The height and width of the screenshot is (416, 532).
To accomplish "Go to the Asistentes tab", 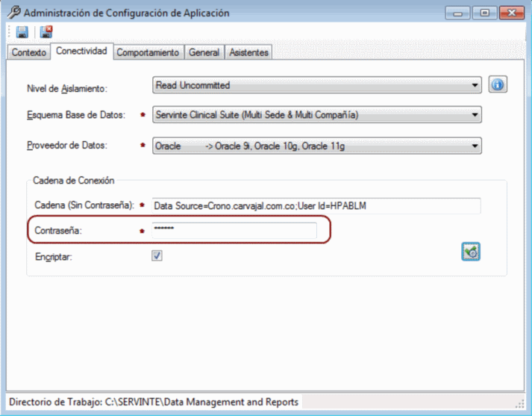I will pos(249,52).
